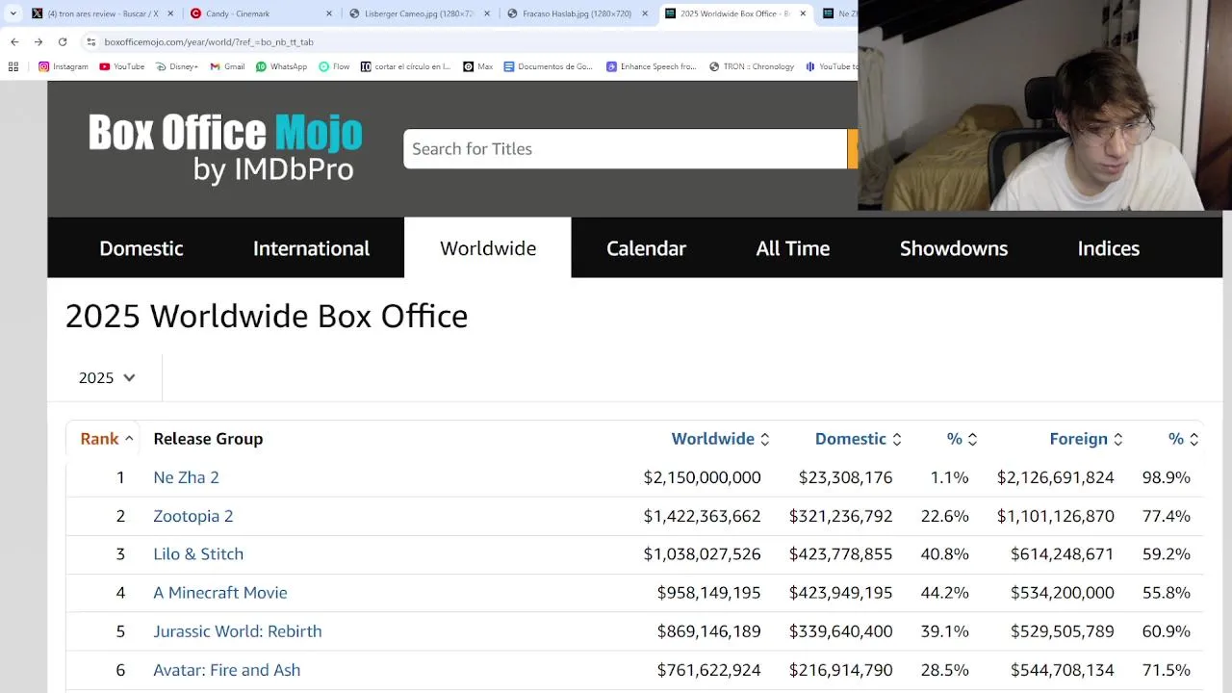The image size is (1232, 693).
Task: Open 'Documentos de Go...' bookmark
Action: click(x=549, y=66)
